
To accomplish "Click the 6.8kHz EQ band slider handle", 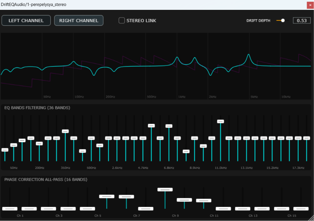I will pos(169,126).
